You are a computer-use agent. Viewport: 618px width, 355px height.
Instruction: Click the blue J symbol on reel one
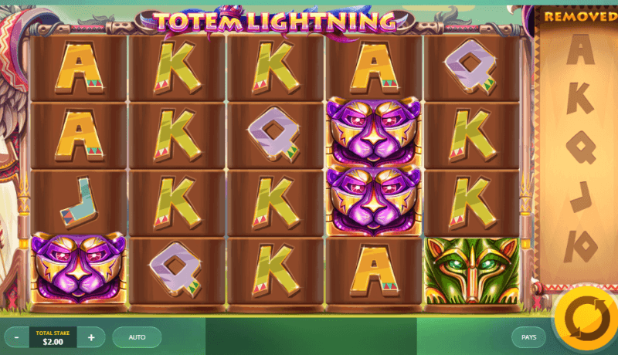tap(79, 203)
